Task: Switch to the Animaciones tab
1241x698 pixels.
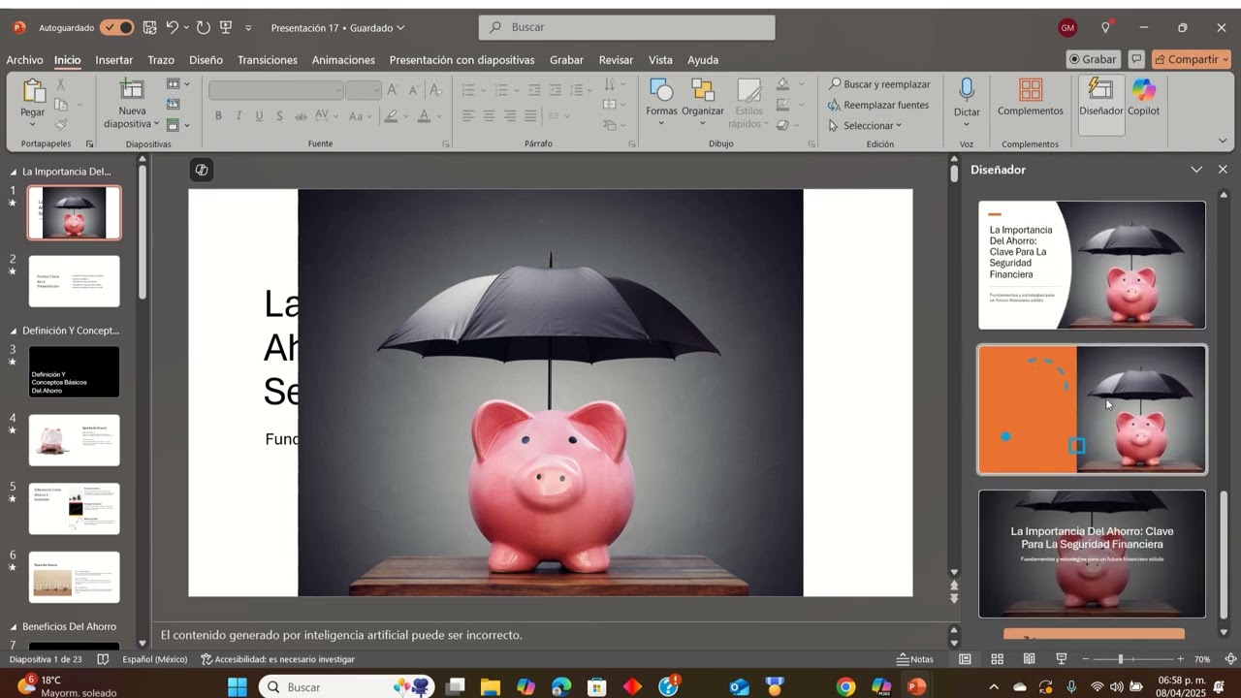Action: 343,60
